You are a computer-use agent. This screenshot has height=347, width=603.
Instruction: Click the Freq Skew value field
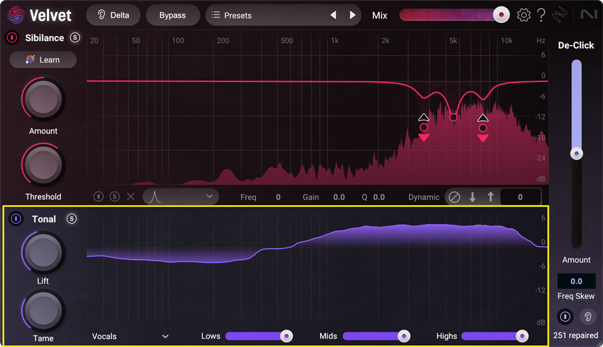(x=576, y=281)
